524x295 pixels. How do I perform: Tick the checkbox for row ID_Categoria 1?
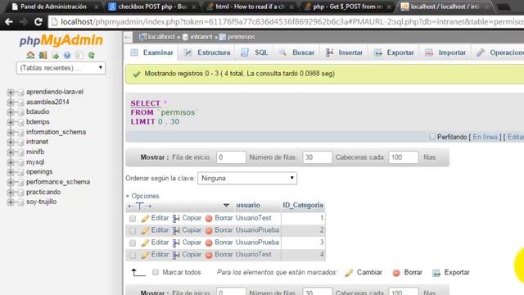(133, 219)
